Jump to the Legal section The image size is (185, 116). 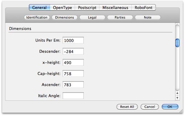click(x=92, y=17)
